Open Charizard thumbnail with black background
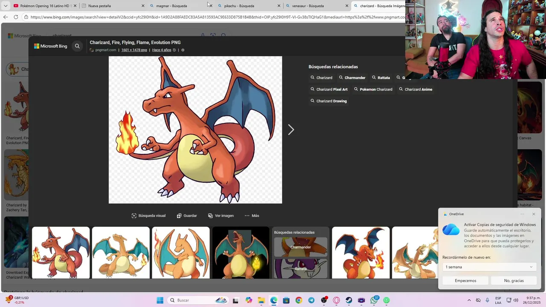This screenshot has width=546, height=307. tap(241, 253)
